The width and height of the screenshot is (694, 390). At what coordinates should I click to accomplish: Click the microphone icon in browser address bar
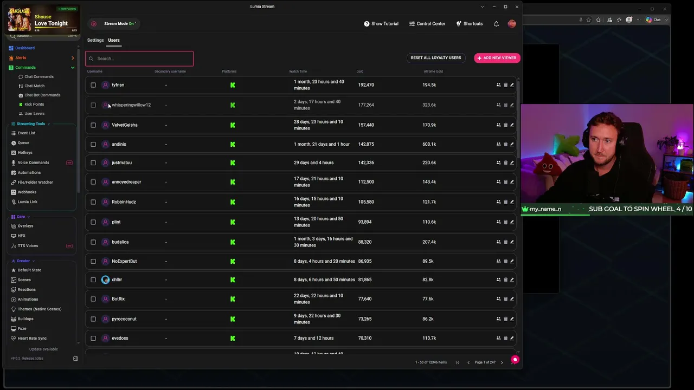(581, 20)
